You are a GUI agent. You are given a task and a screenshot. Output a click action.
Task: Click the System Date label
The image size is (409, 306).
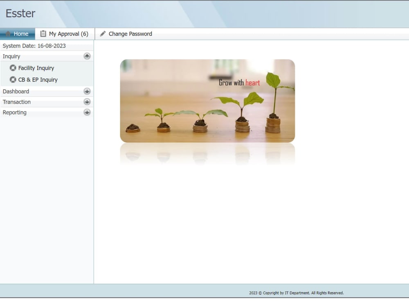pyautogui.click(x=34, y=46)
